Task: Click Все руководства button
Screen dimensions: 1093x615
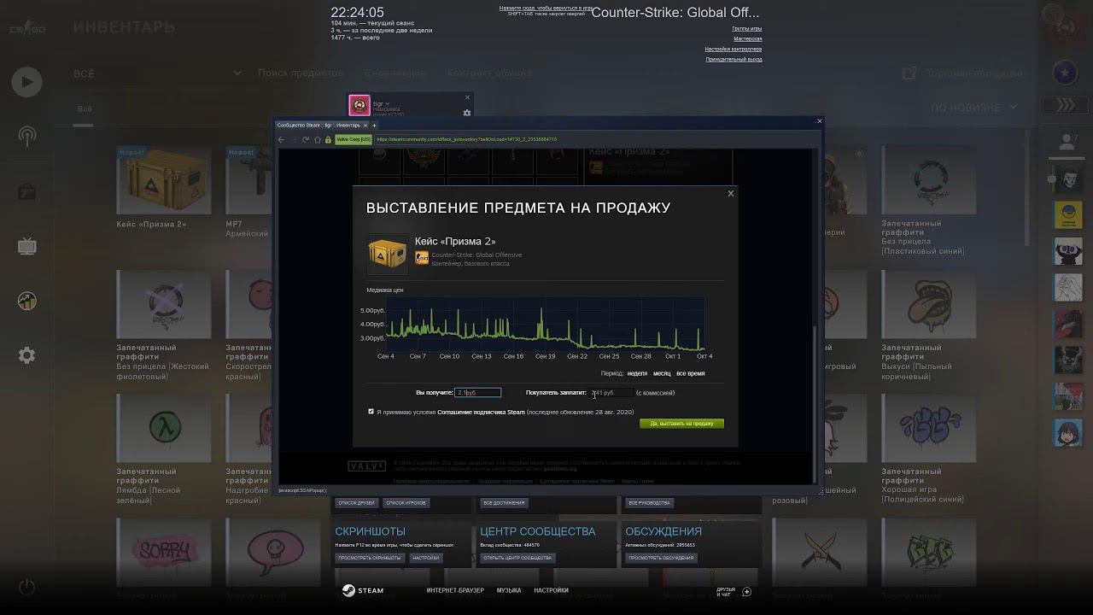Action: 649,503
